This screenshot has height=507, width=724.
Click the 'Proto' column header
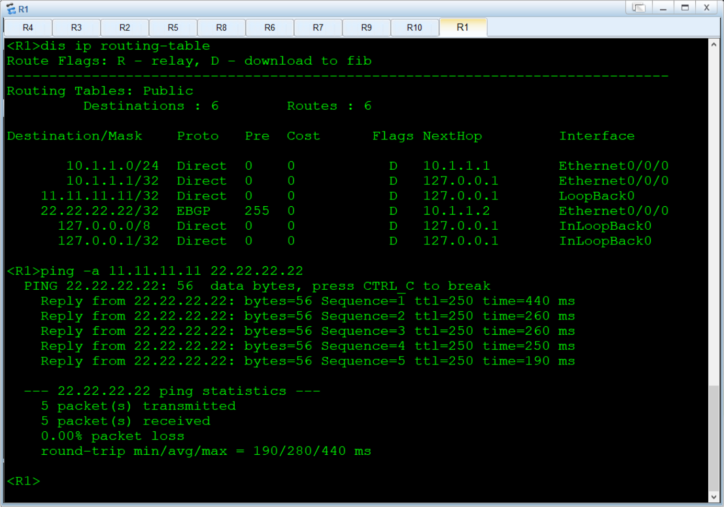pyautogui.click(x=198, y=136)
